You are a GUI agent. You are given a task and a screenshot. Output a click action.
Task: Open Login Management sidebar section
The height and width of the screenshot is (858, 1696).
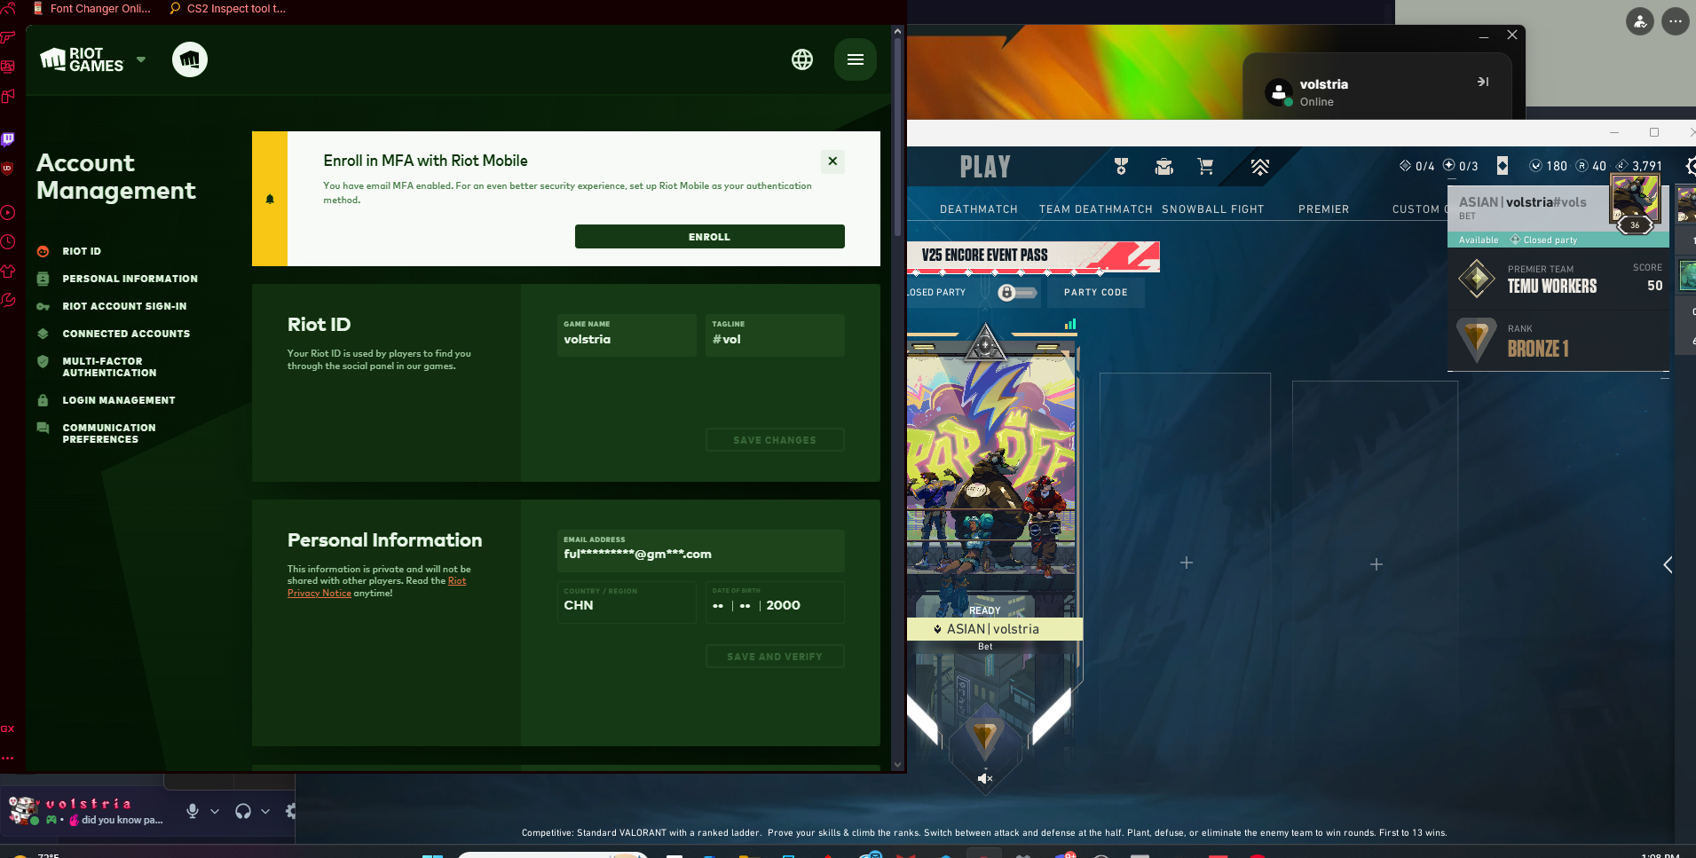click(106, 400)
